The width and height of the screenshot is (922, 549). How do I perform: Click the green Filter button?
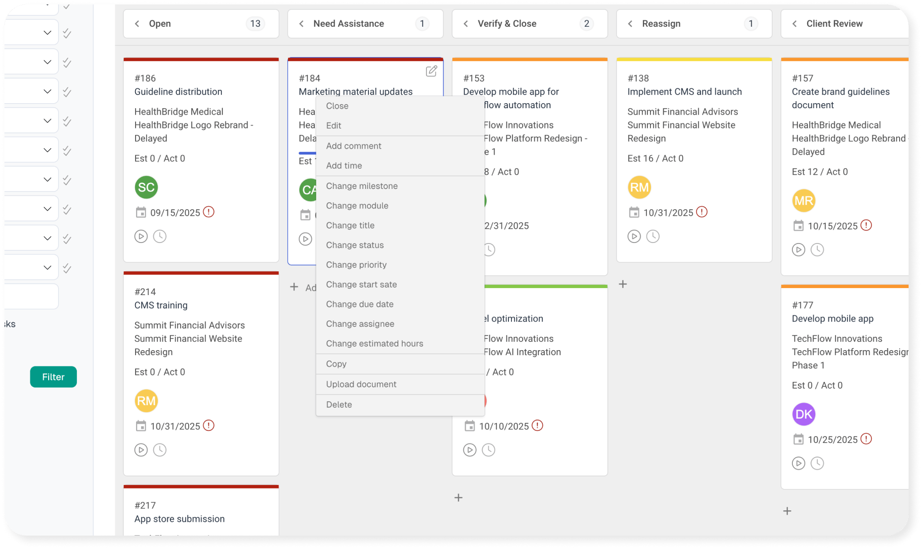(x=53, y=377)
